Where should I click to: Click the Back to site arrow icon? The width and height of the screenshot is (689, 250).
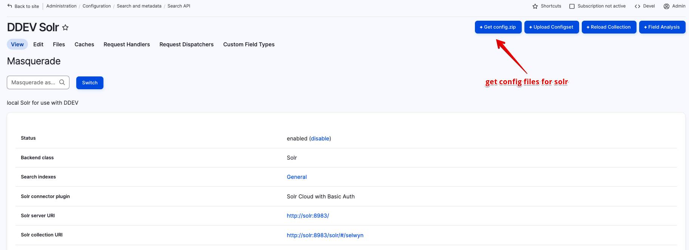tap(10, 6)
